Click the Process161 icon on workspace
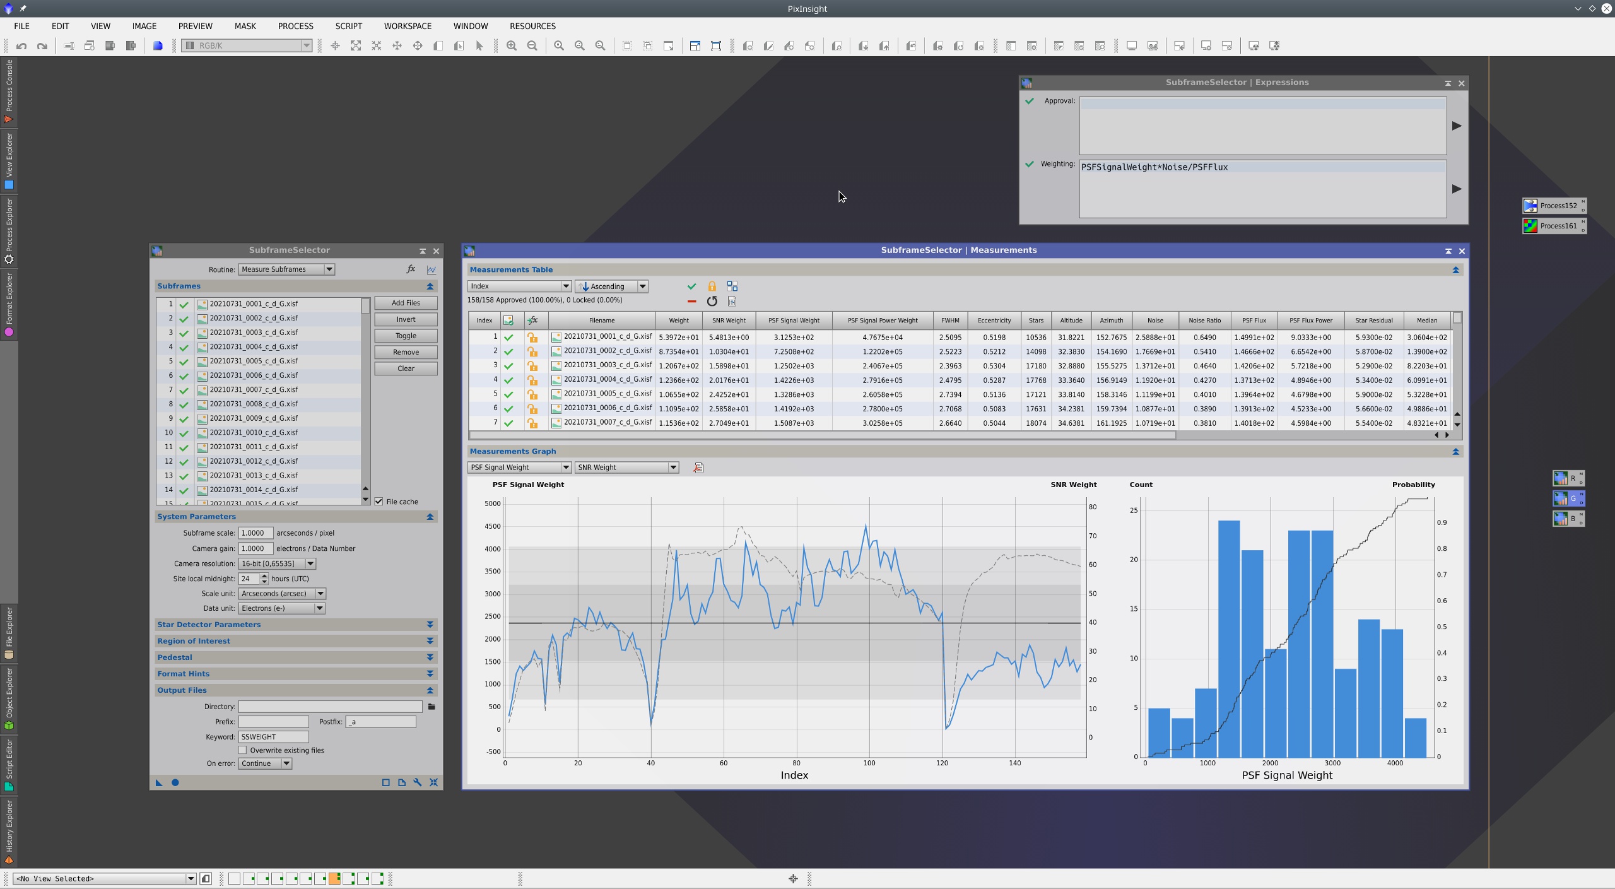 click(1554, 226)
